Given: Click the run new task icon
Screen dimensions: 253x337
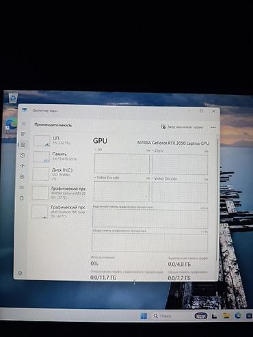Looking at the screenshot, I should click(x=163, y=126).
